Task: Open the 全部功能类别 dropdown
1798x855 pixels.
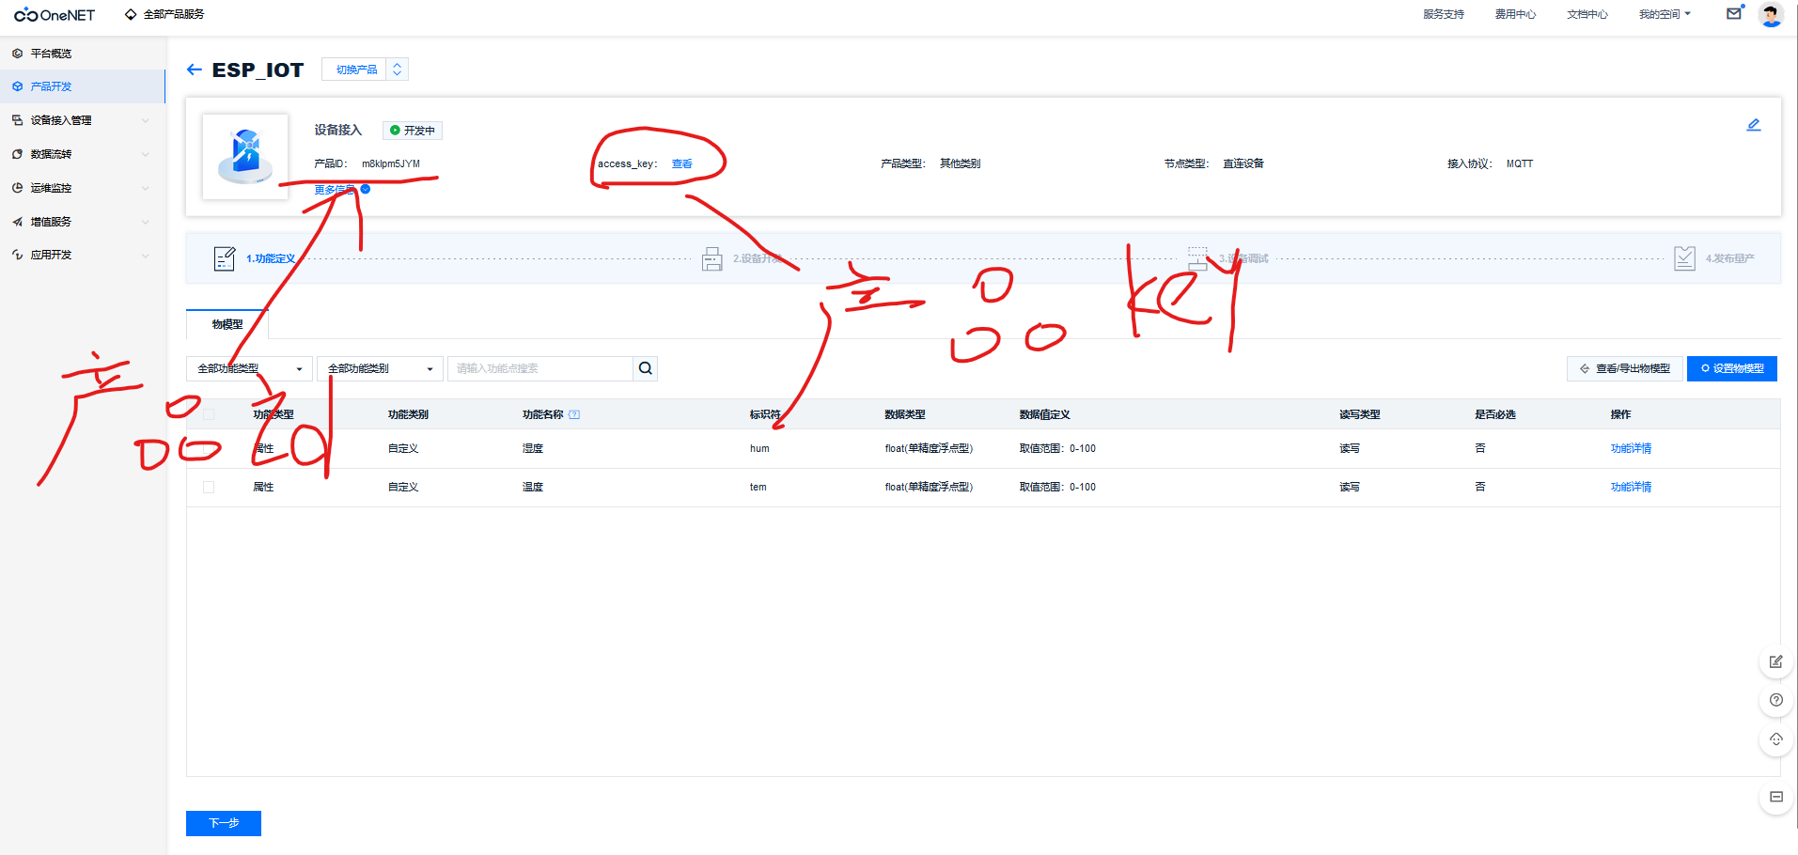Action: [x=380, y=368]
